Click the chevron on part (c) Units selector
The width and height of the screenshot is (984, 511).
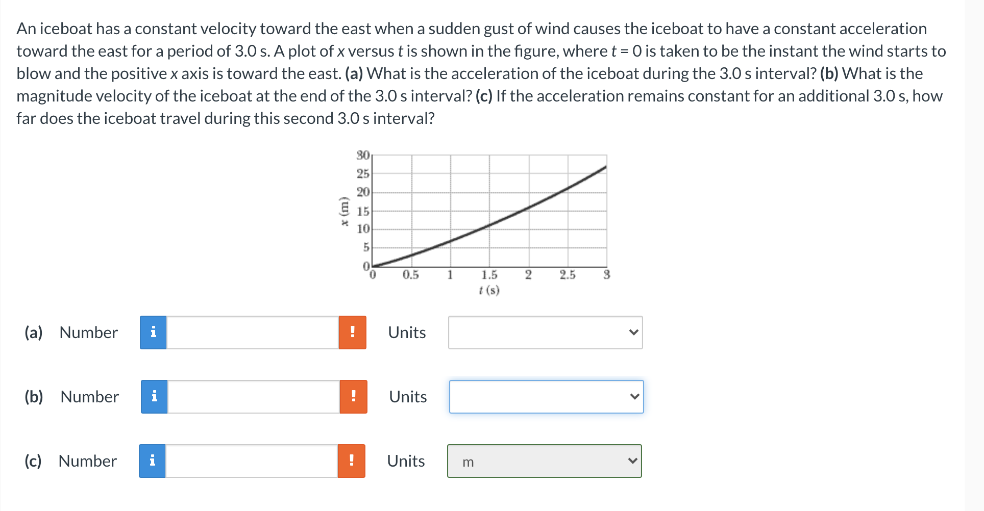[x=632, y=461]
